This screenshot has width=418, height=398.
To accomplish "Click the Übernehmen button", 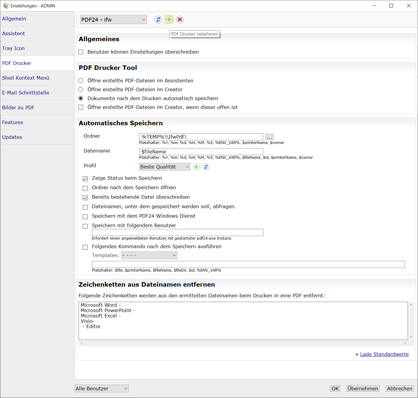I will pos(363,389).
